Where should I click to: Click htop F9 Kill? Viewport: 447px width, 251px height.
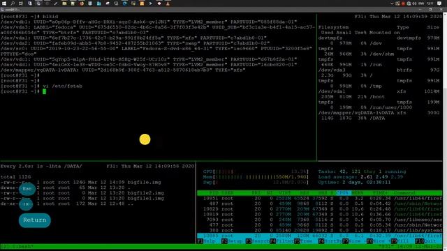pyautogui.click(x=400, y=241)
